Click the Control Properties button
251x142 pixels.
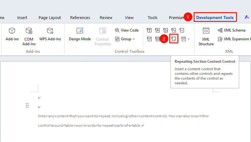click(103, 37)
